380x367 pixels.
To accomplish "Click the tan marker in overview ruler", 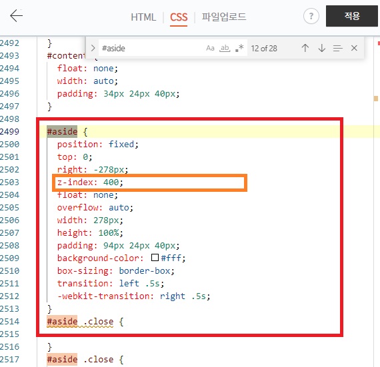I will pyautogui.click(x=376, y=99).
